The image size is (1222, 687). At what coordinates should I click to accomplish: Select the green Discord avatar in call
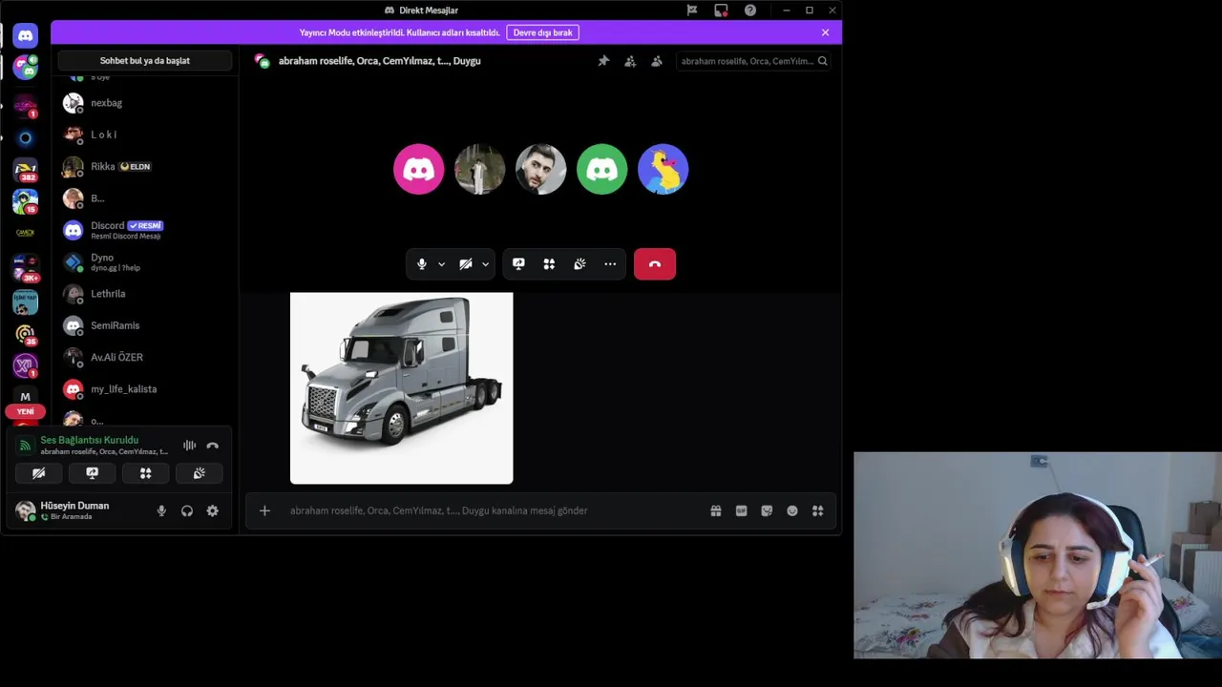(x=601, y=170)
